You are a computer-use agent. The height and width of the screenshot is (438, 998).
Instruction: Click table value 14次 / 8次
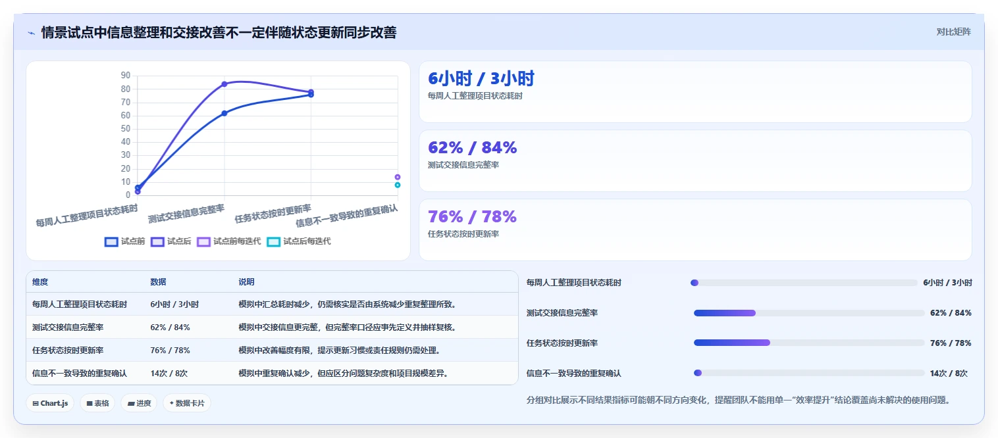(x=169, y=373)
